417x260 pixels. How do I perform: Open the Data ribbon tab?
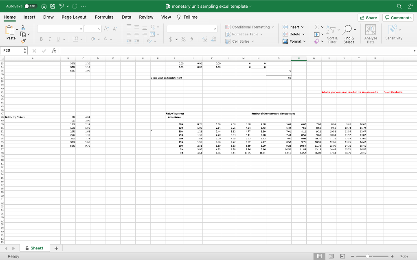127,17
